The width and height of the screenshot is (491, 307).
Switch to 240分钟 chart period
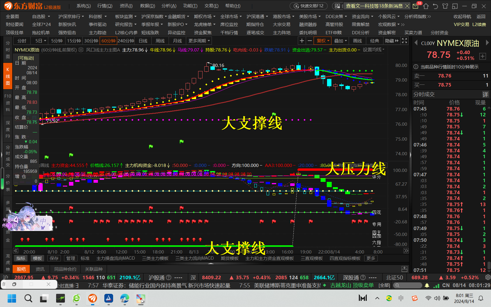[x=126, y=41]
